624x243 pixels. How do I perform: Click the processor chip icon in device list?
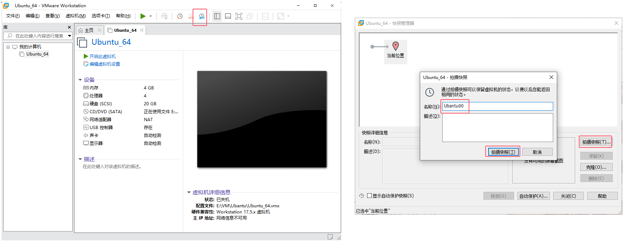(x=86, y=96)
